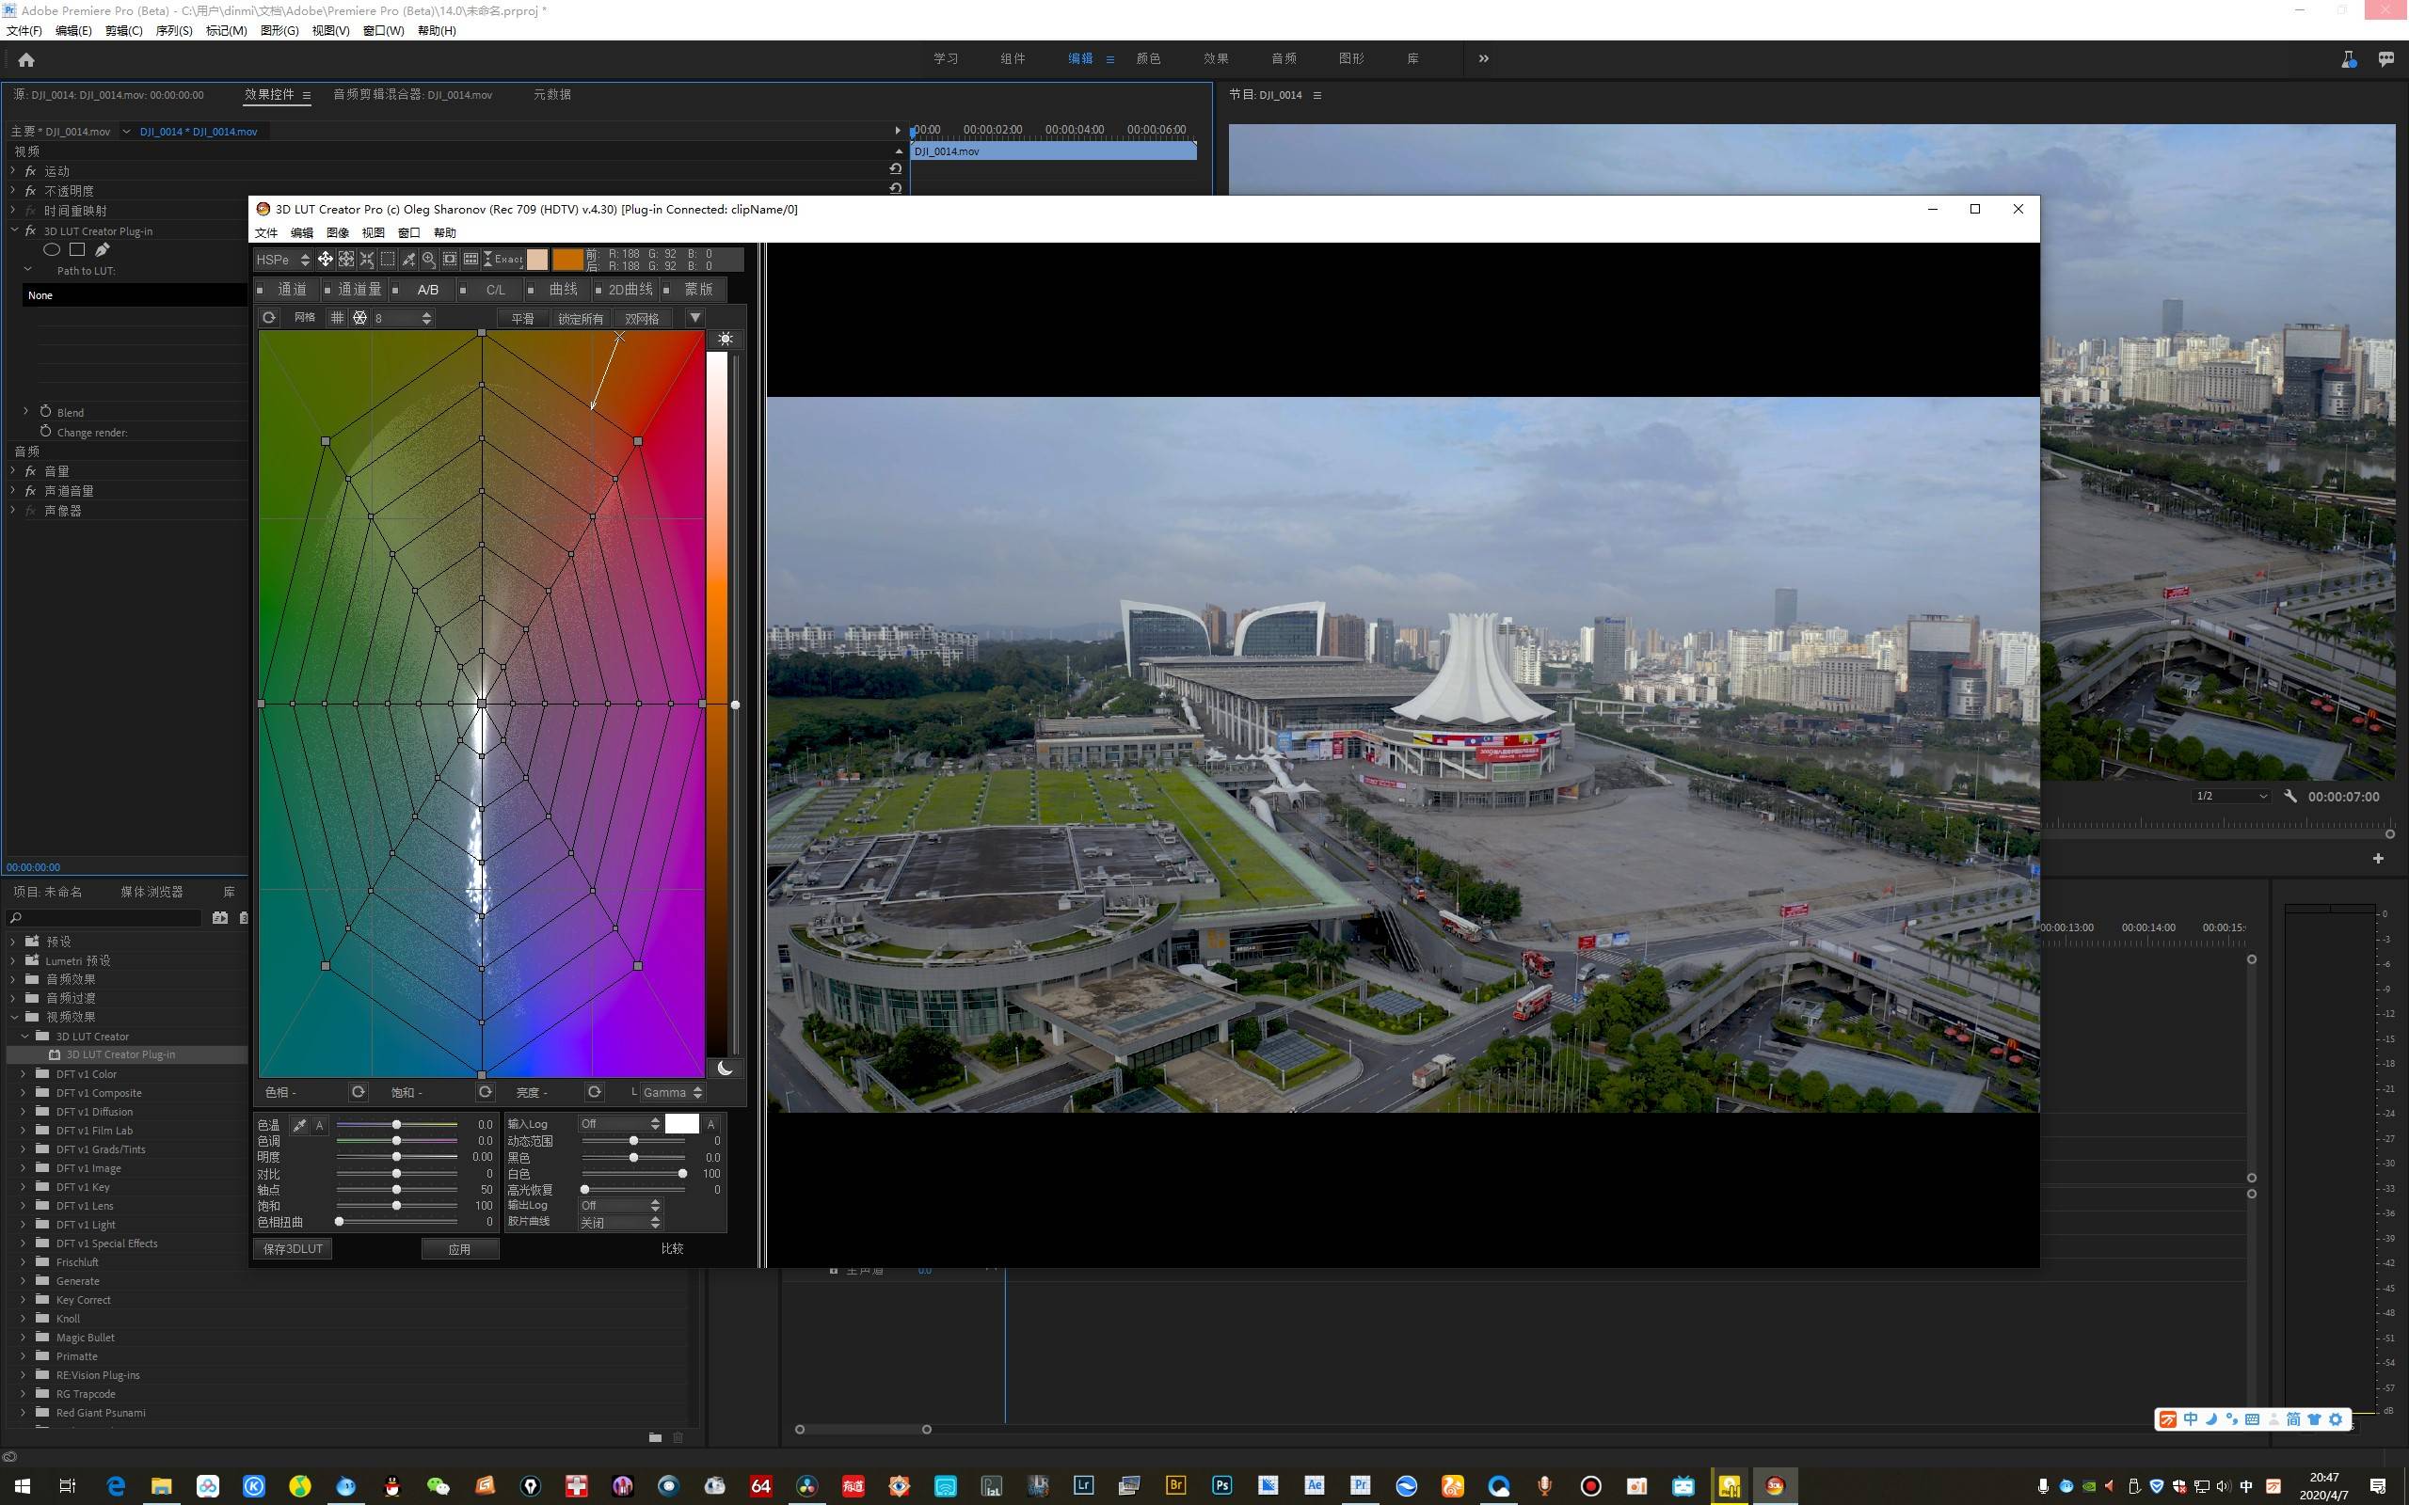The width and height of the screenshot is (2409, 1505).
Task: Click the collapse-inward arrows tool icon
Action: (367, 259)
